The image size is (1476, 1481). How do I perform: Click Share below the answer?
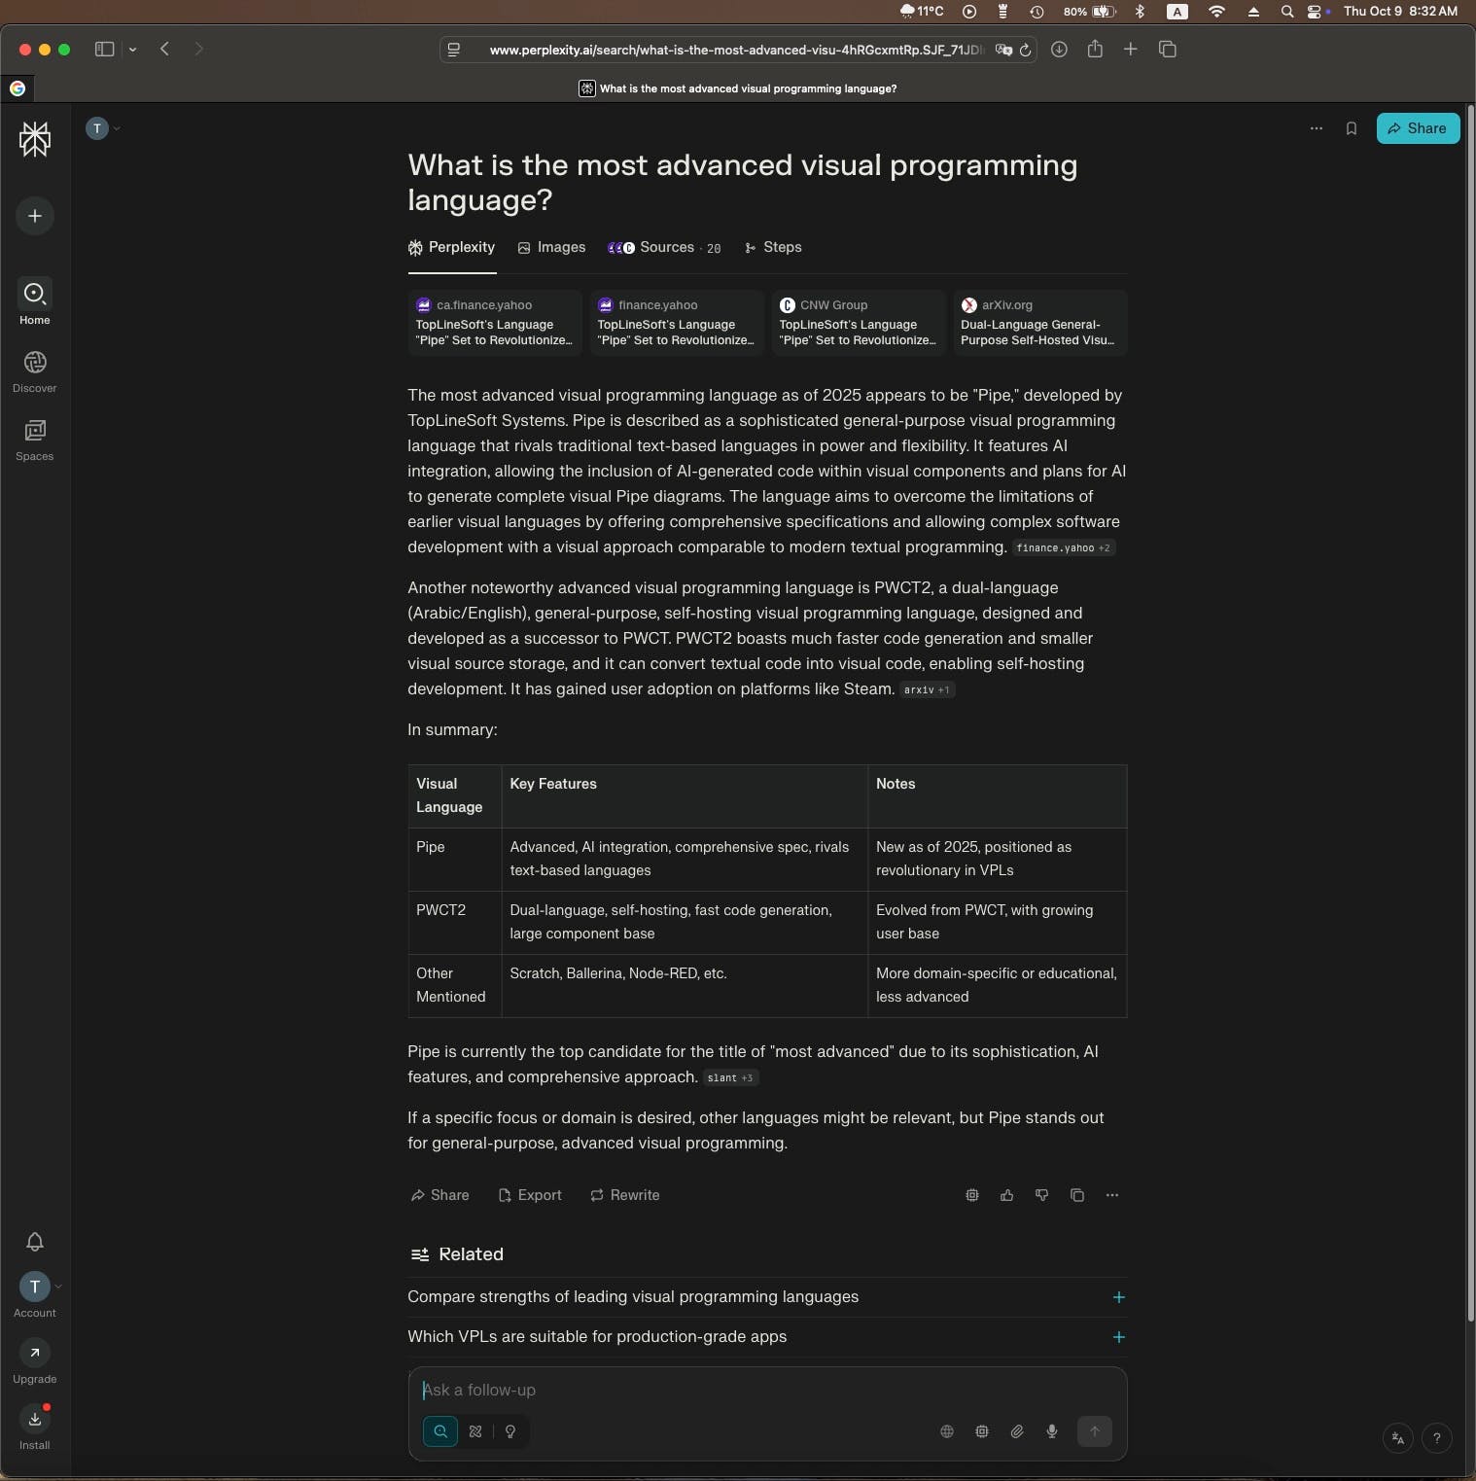click(439, 1195)
